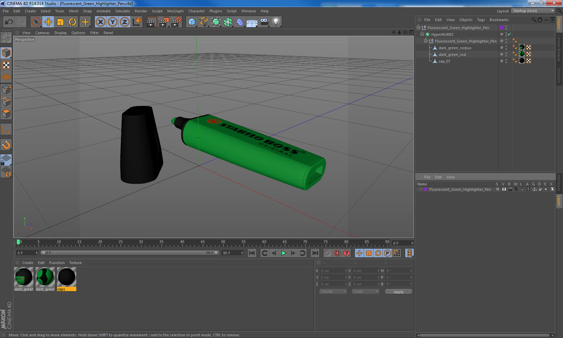Open Edit Render Settings
This screenshot has height=338, width=563.
point(176,22)
